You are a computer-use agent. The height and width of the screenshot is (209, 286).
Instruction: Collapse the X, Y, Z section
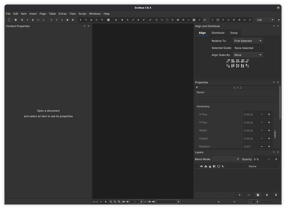pos(197,87)
